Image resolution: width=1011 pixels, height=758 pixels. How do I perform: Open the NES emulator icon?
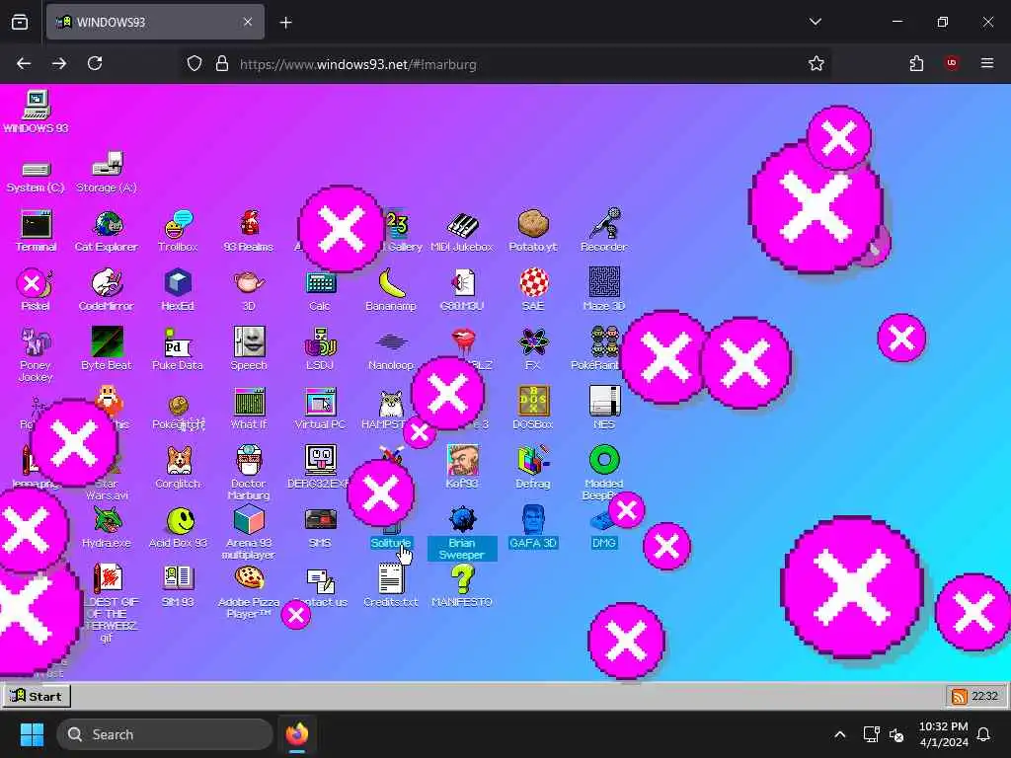pyautogui.click(x=604, y=401)
